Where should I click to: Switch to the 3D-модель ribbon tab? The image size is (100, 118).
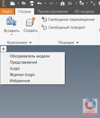tap(84, 12)
